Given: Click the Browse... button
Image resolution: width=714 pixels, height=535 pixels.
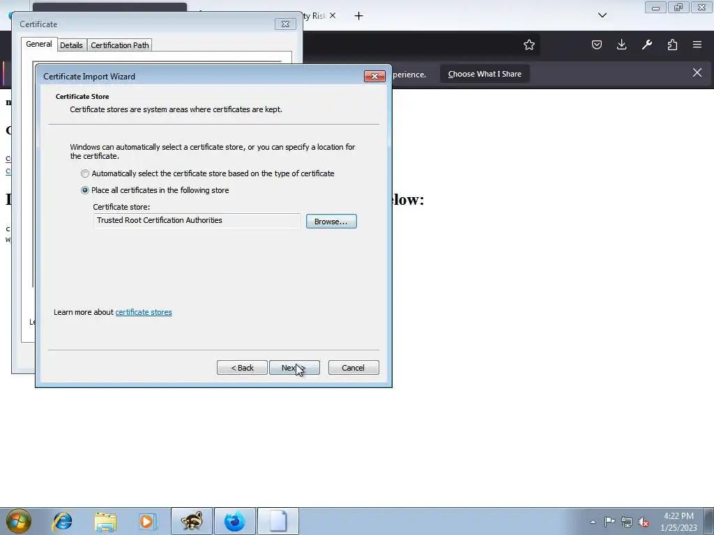Looking at the screenshot, I should coord(331,221).
